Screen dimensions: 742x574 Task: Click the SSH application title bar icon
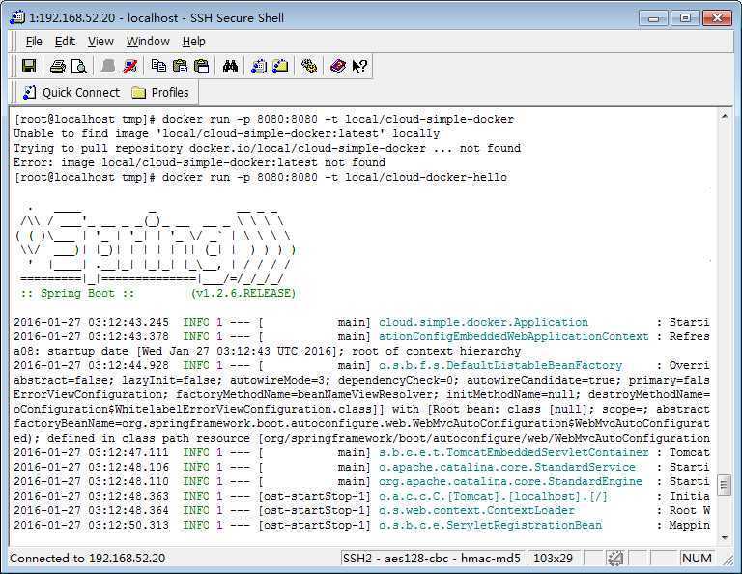[17, 17]
